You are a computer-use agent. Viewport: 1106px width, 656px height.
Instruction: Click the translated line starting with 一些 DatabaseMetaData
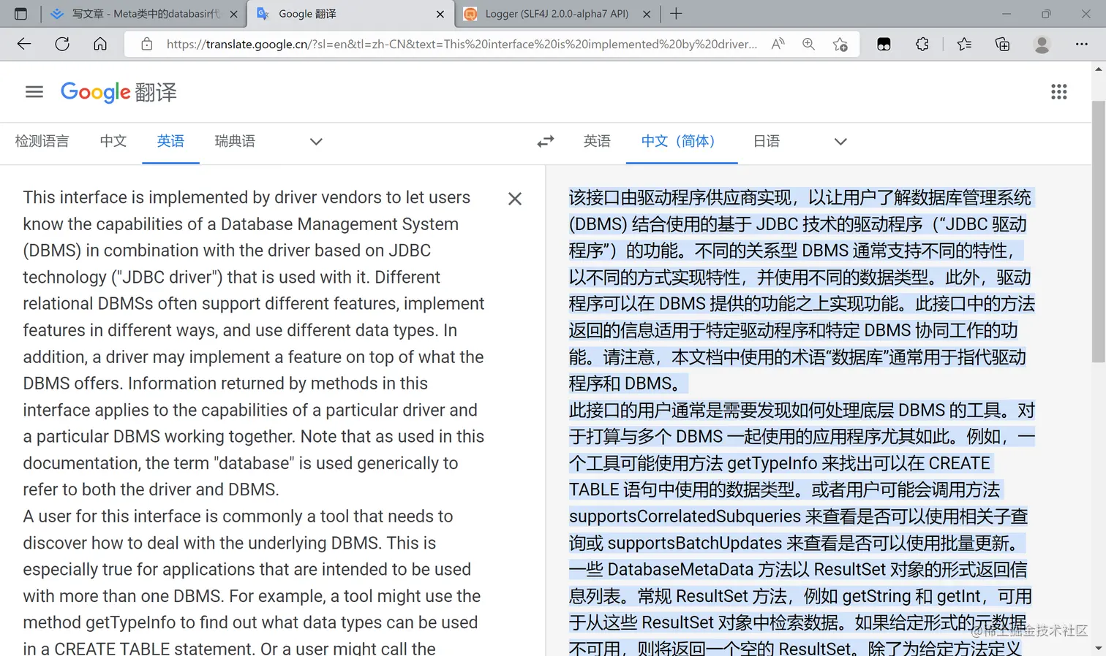[x=798, y=570]
